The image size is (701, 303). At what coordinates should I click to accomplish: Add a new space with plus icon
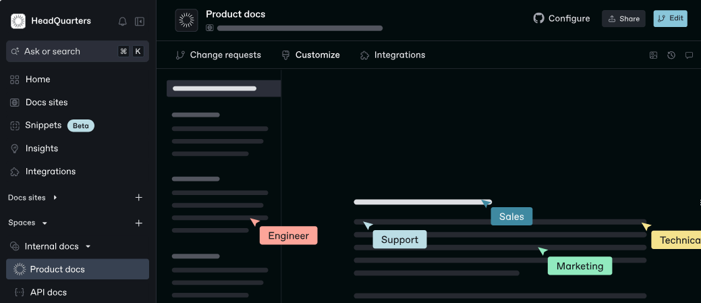(139, 223)
